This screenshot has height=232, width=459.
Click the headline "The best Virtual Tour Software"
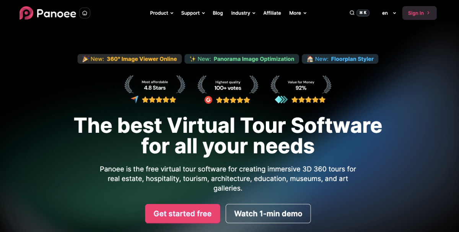(x=228, y=125)
